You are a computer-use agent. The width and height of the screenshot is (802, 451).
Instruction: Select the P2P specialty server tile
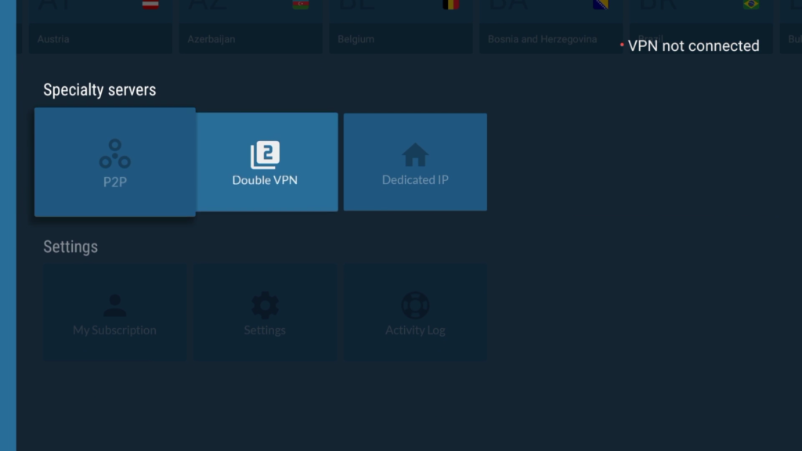[114, 162]
